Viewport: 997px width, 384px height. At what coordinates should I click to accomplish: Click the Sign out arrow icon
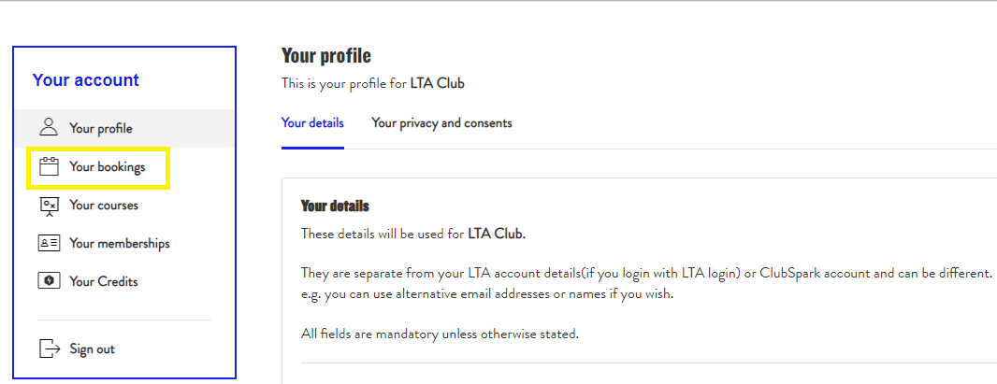[x=50, y=348]
